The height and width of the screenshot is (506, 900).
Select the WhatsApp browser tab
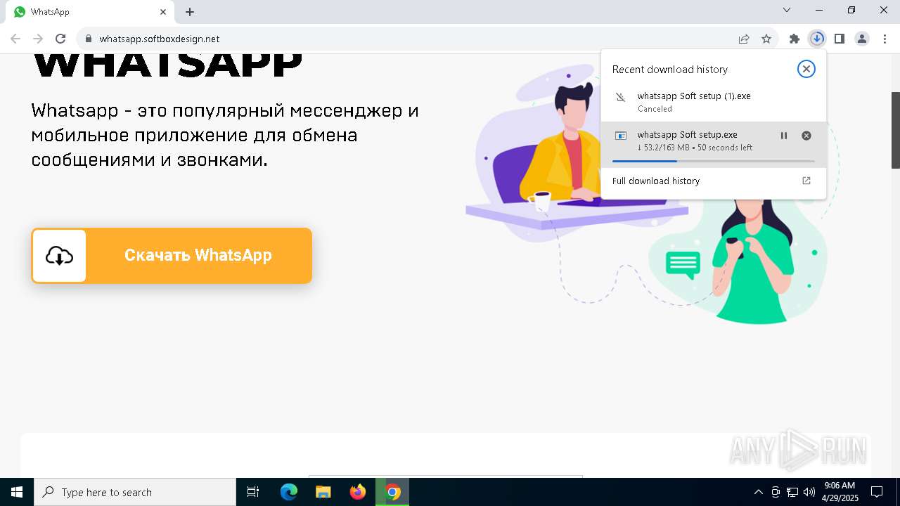pyautogui.click(x=90, y=12)
